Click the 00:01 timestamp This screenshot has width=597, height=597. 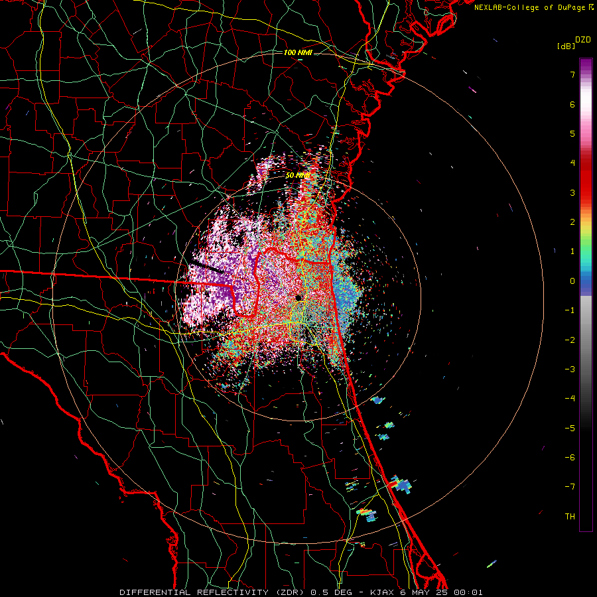point(468,592)
